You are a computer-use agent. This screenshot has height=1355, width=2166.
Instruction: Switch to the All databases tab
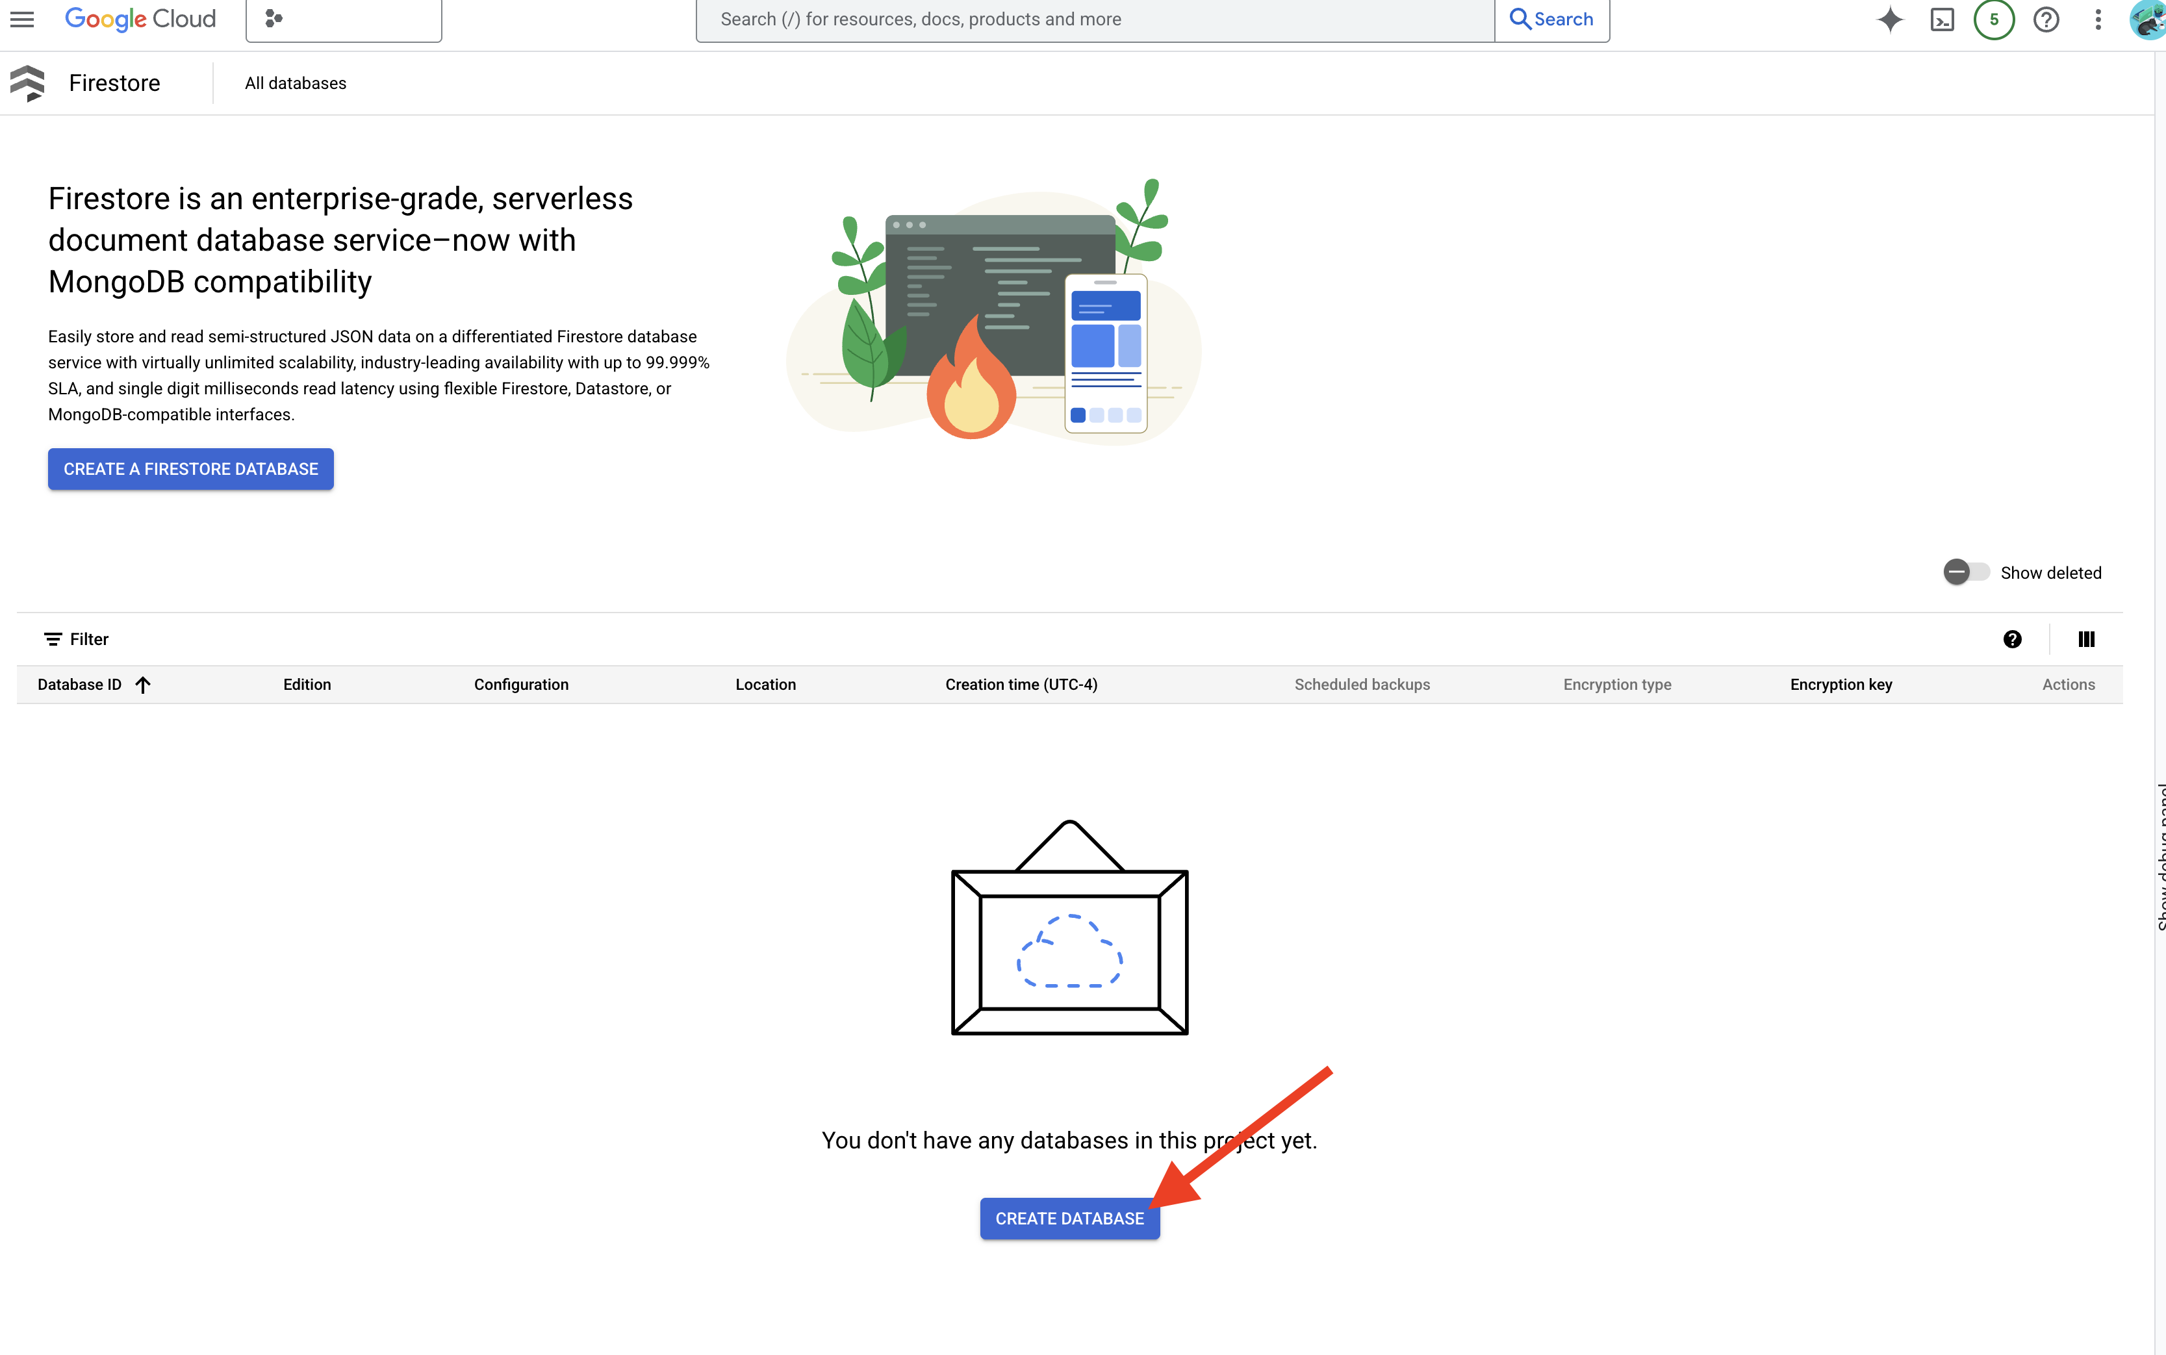click(x=295, y=82)
